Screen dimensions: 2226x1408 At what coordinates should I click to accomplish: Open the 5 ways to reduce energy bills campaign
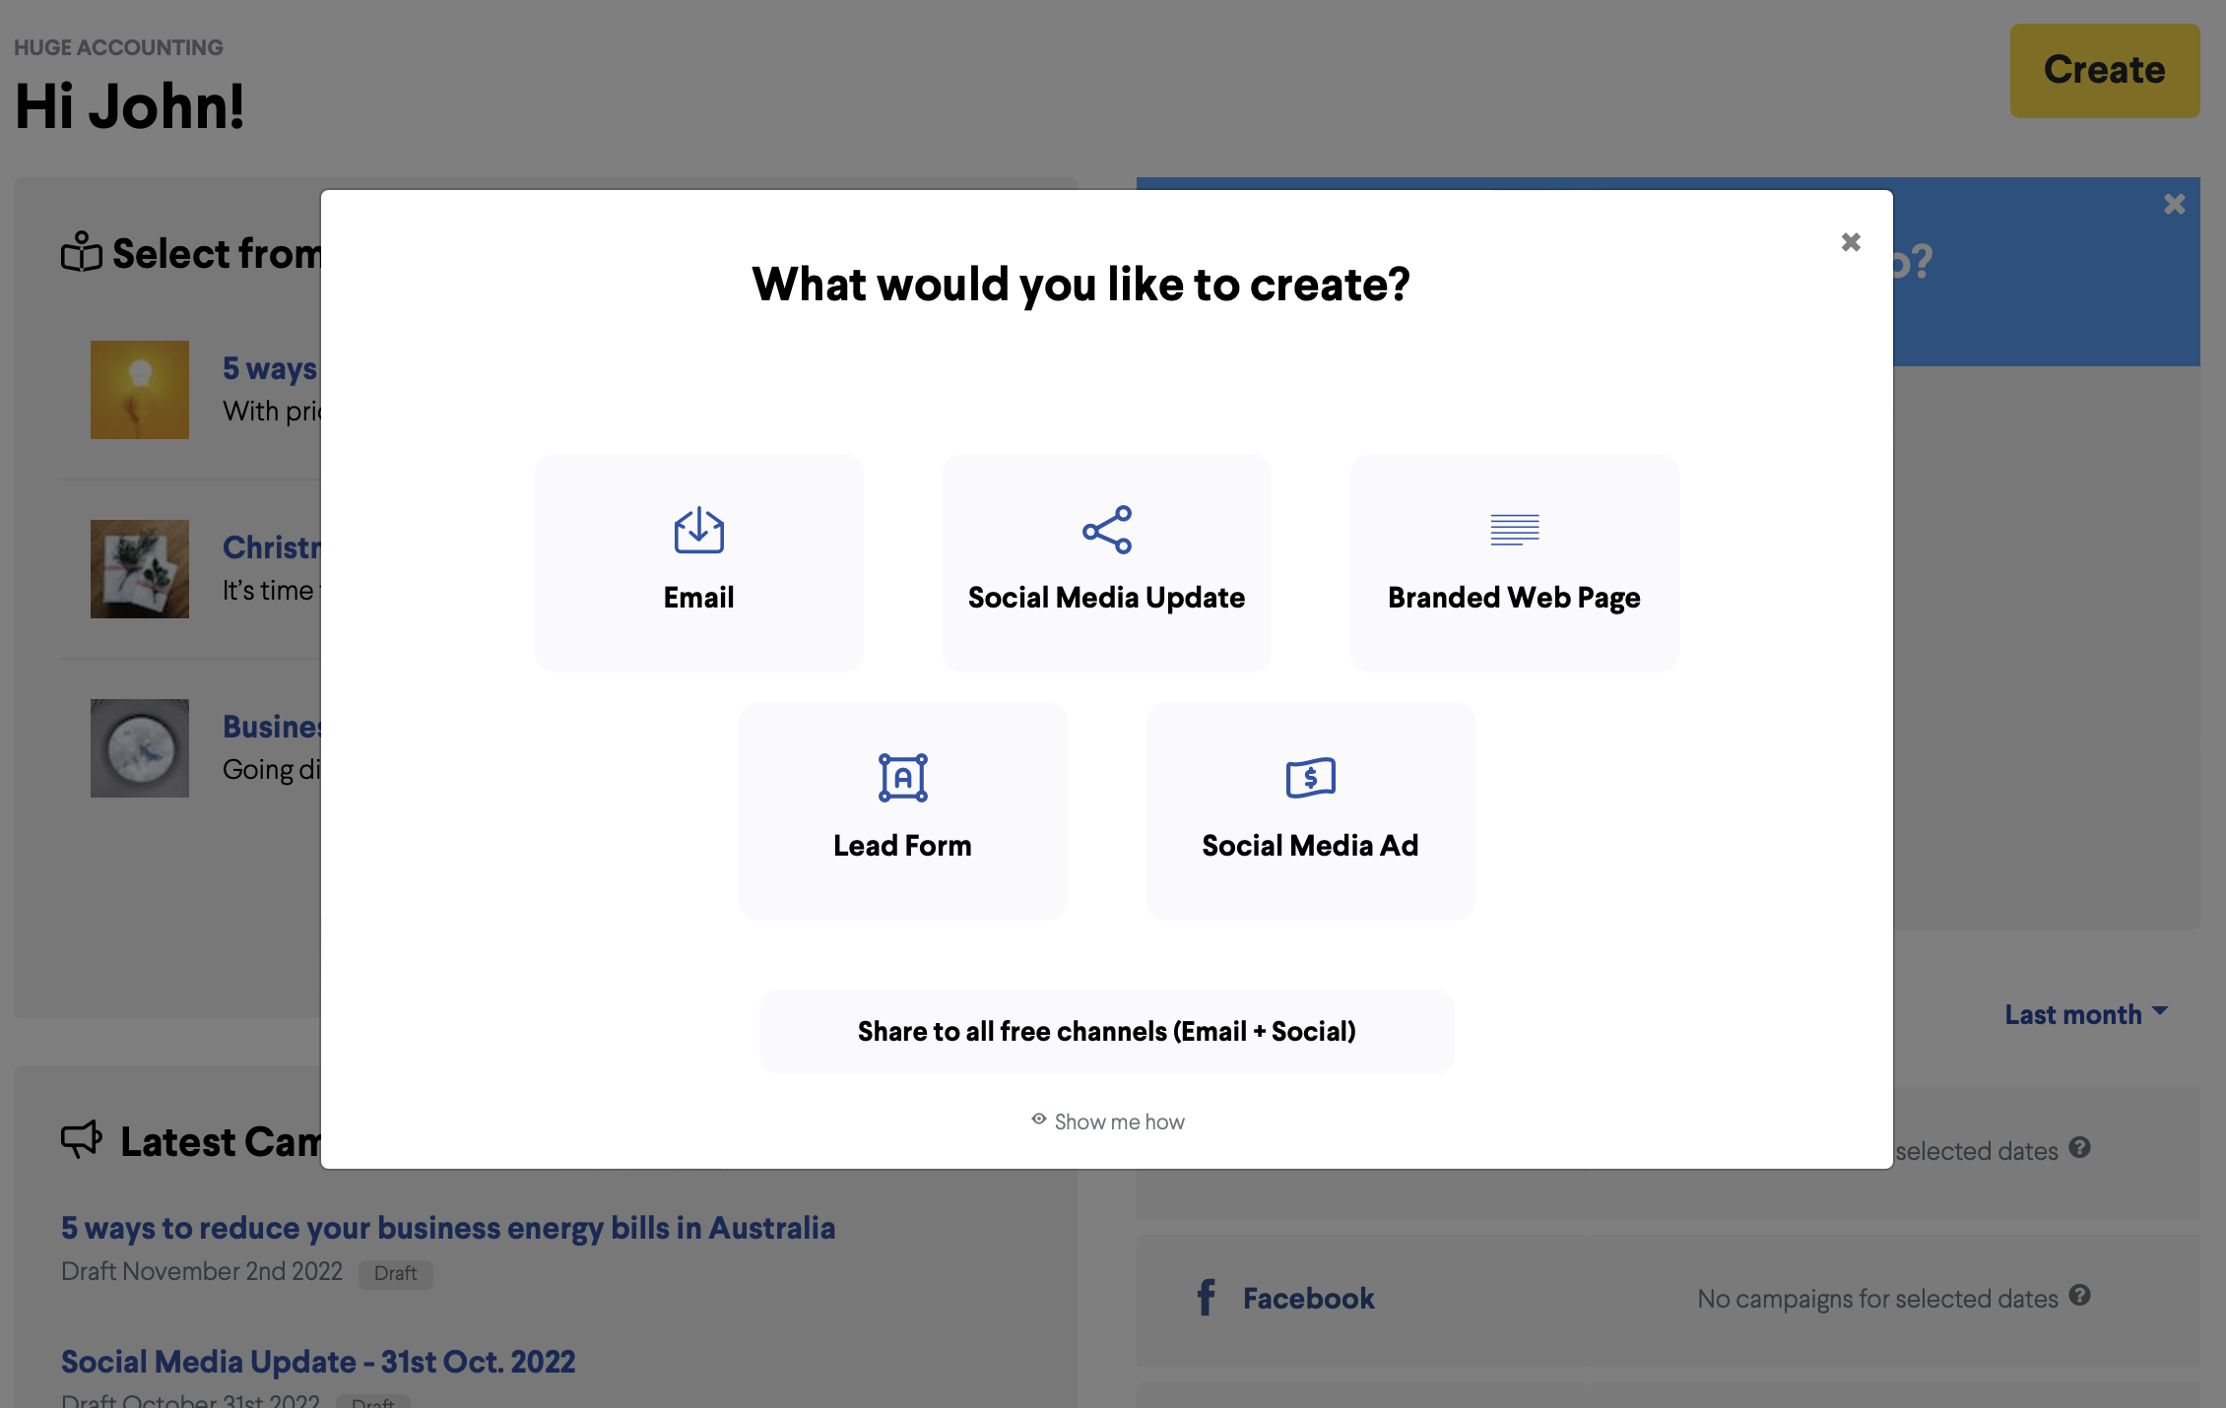pos(447,1228)
